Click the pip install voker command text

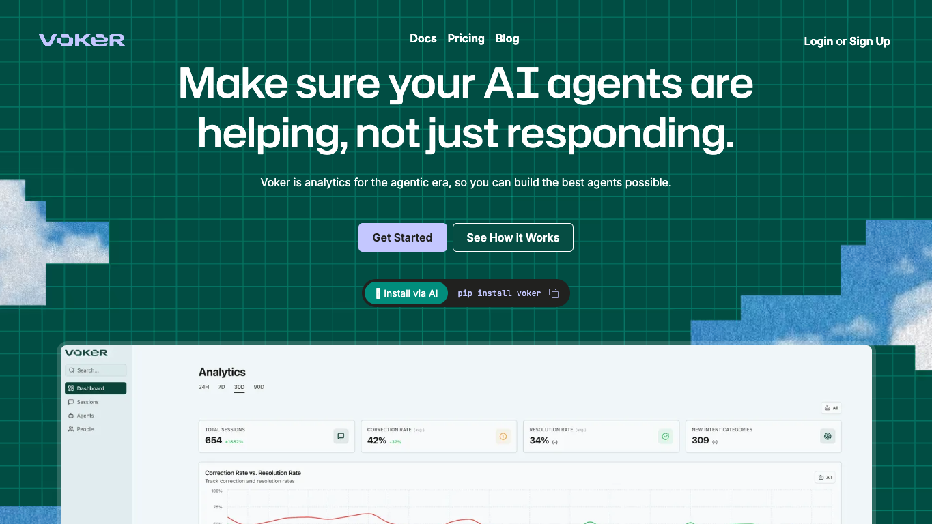coord(499,293)
